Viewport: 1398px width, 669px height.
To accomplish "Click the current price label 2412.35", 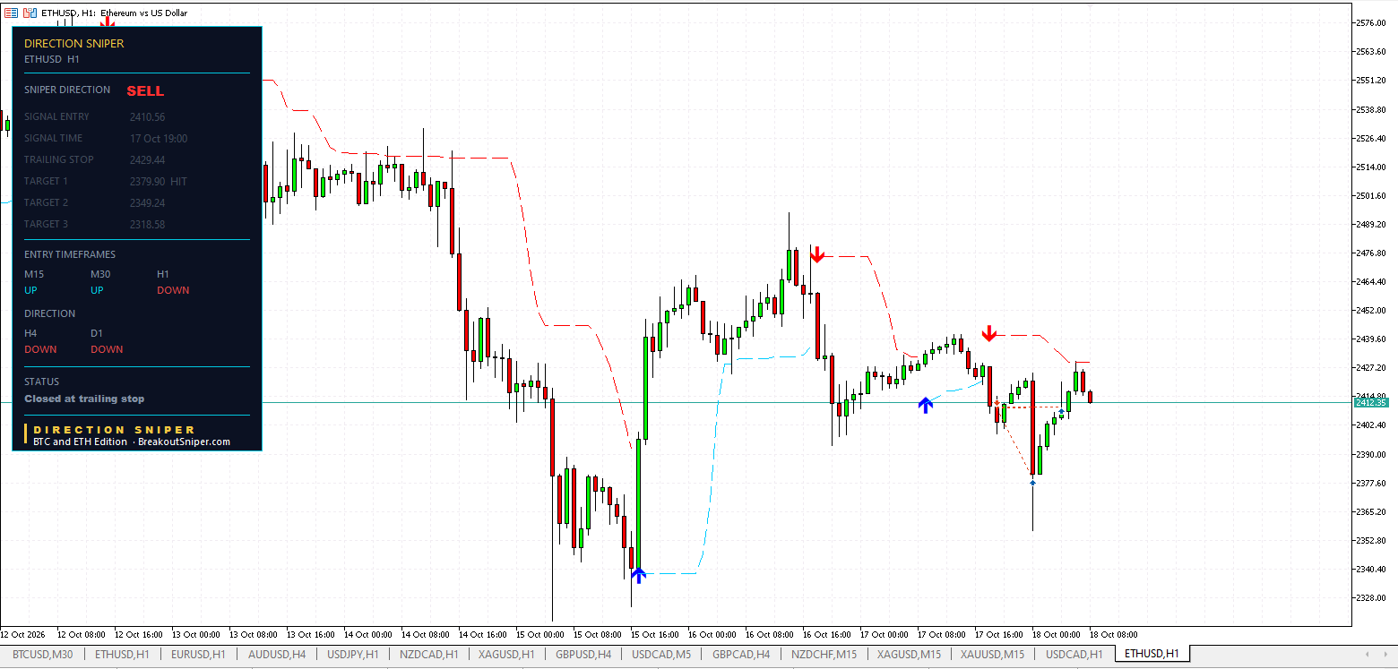I will click(x=1371, y=402).
